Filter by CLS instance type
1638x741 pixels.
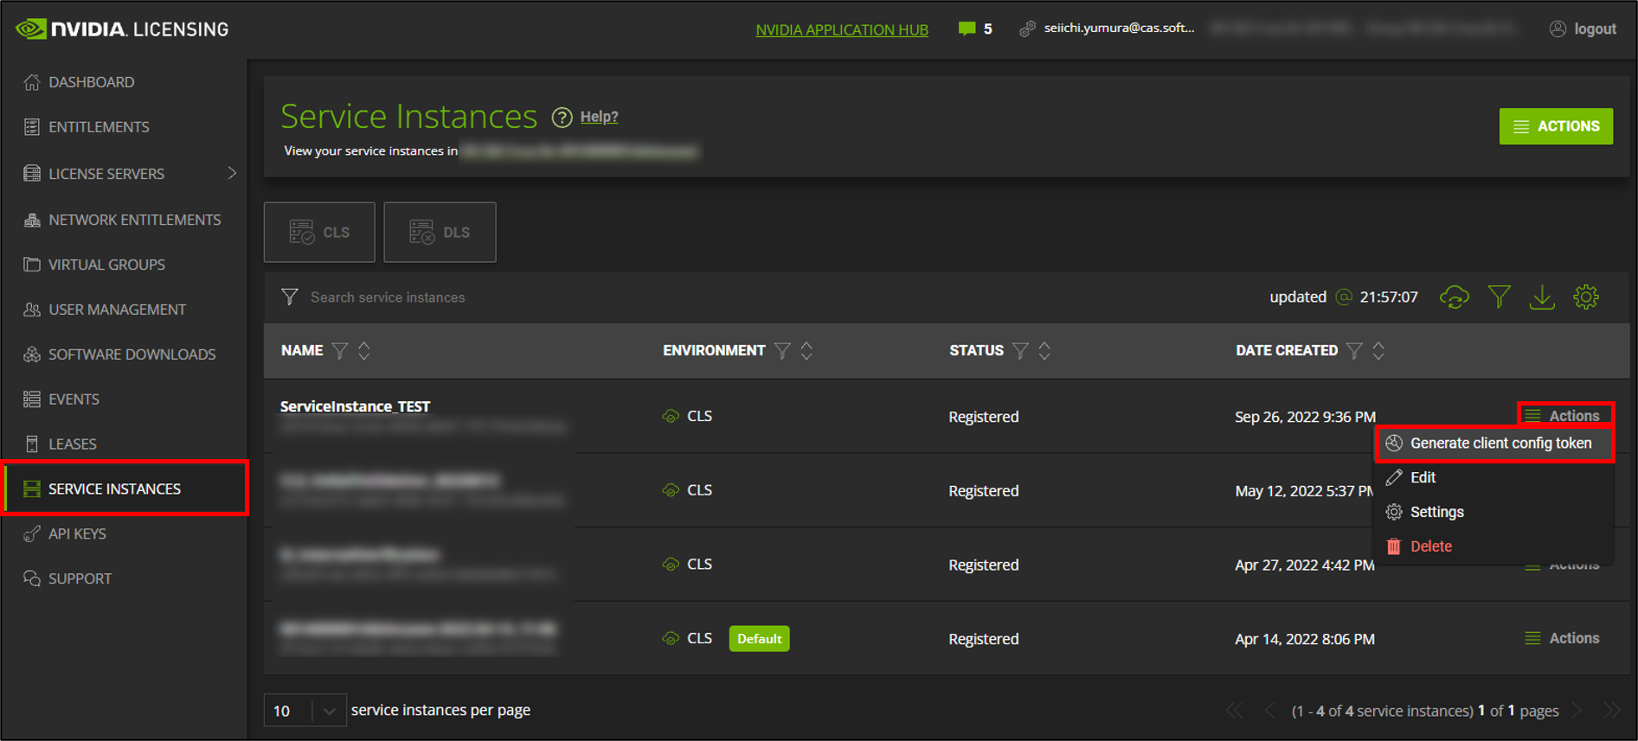pos(319,233)
